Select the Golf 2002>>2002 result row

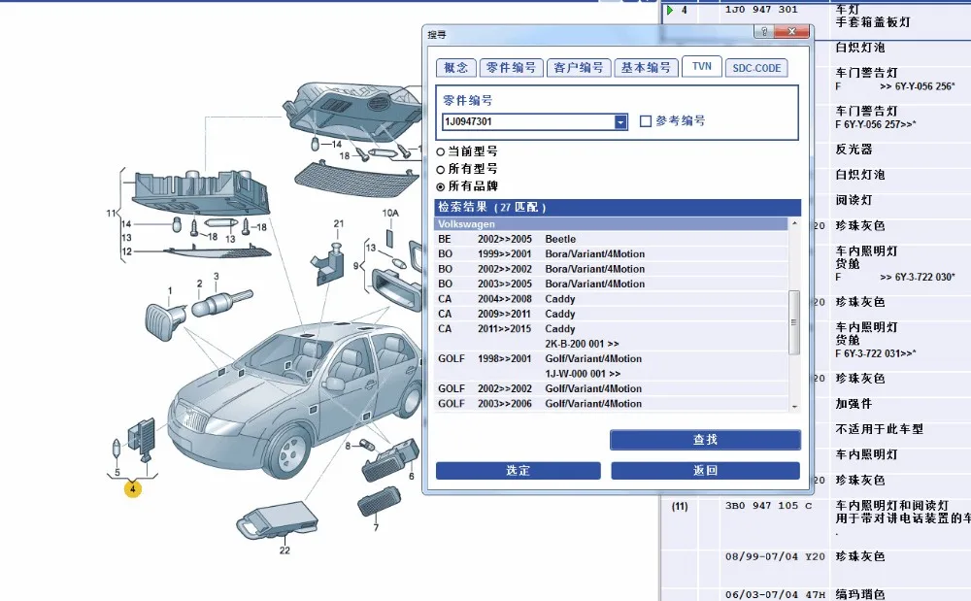coord(611,388)
